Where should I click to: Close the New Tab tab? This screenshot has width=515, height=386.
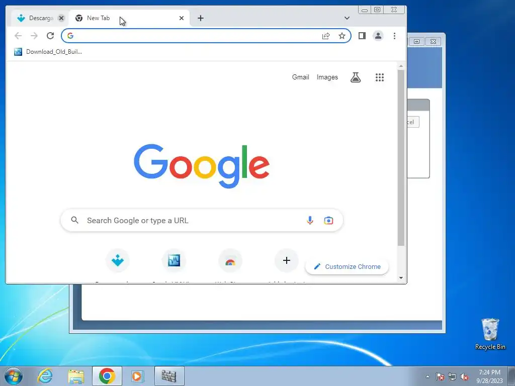point(181,18)
